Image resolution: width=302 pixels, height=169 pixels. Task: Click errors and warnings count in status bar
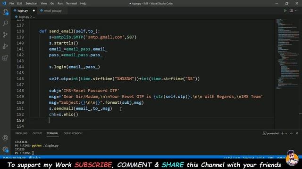(x=34, y=158)
